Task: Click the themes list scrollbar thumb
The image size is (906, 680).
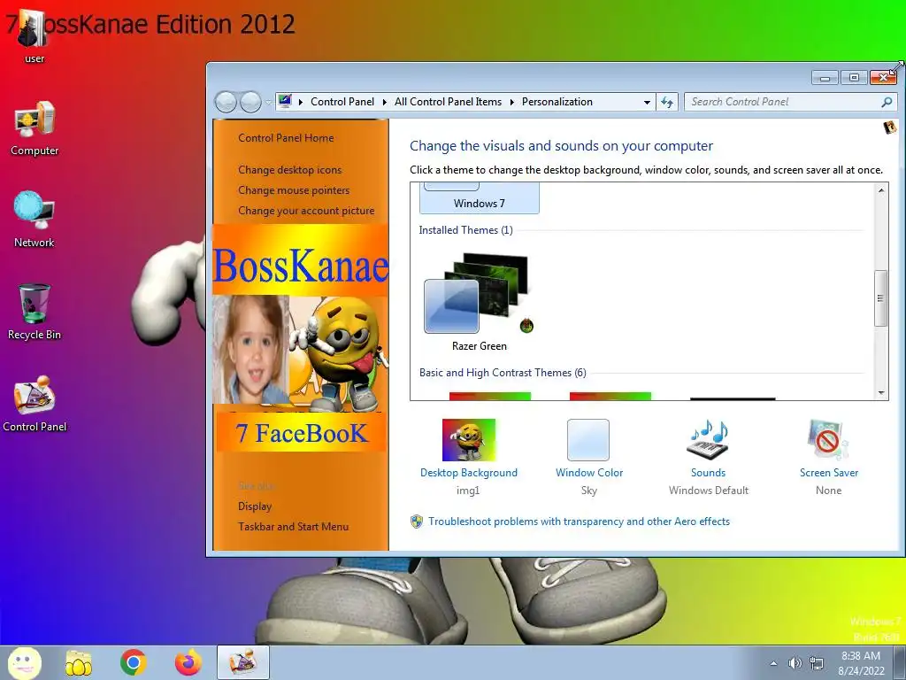Action: tap(880, 298)
